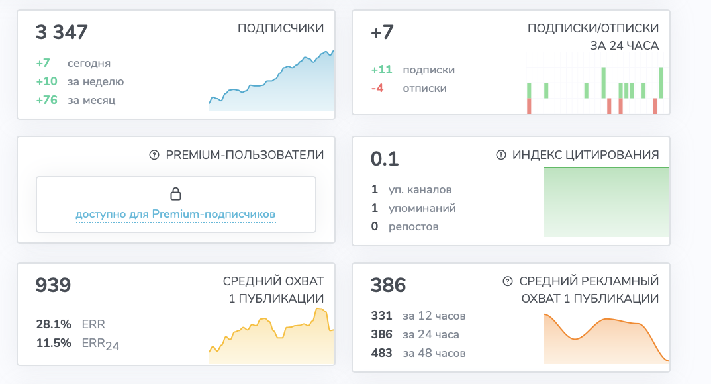Click the orange ad reach chart
This screenshot has height=384, width=711.
click(x=606, y=339)
